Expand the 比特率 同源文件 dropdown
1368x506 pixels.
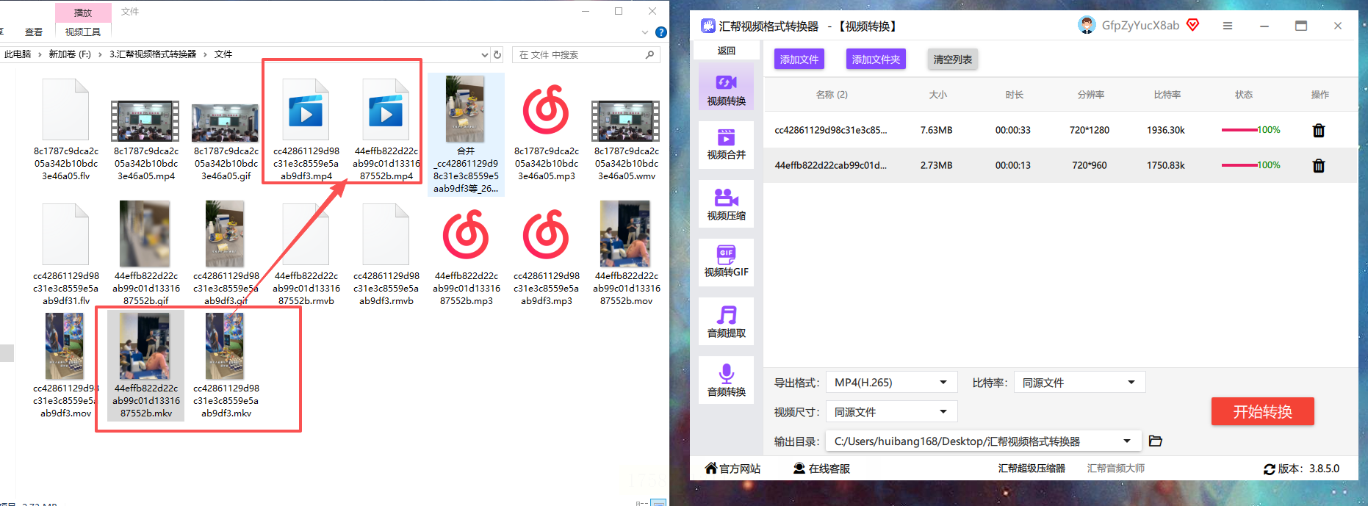pyautogui.click(x=1079, y=383)
